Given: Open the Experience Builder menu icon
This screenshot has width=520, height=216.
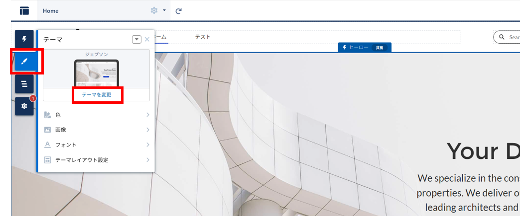Looking at the screenshot, I should pyautogui.click(x=24, y=10).
